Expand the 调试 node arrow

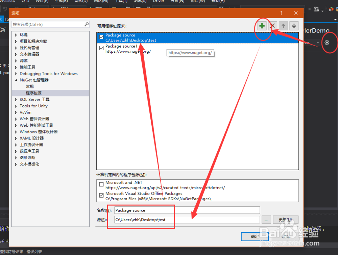click(16, 61)
